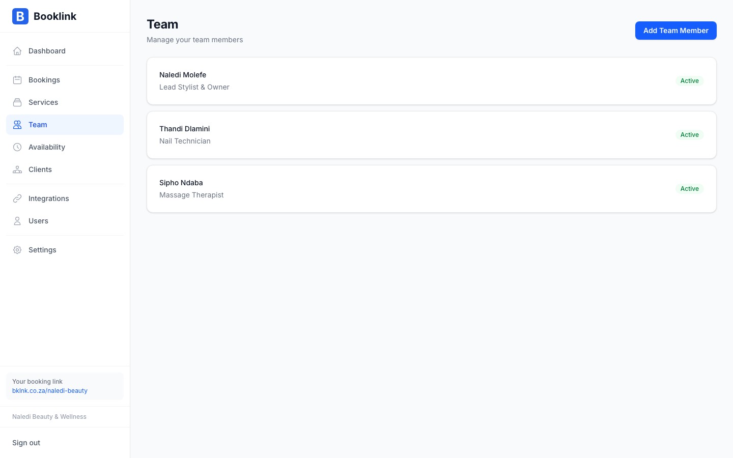The height and width of the screenshot is (458, 733).
Task: Open the Dashboard sidebar entry
Action: point(47,51)
